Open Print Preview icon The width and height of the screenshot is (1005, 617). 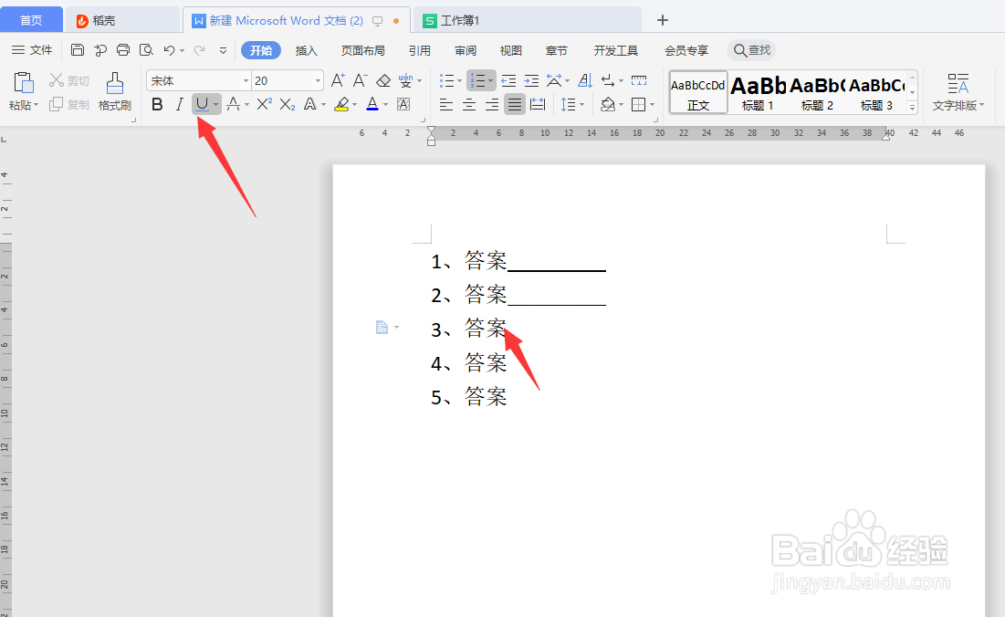pyautogui.click(x=146, y=50)
